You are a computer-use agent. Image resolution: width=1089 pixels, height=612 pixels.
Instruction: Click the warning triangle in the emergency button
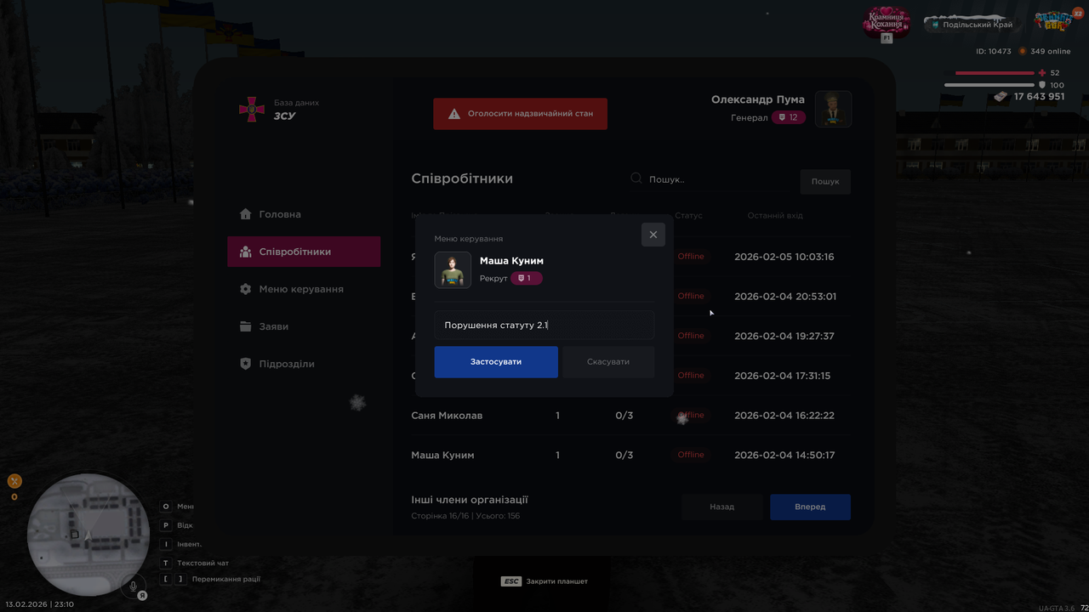pos(454,113)
